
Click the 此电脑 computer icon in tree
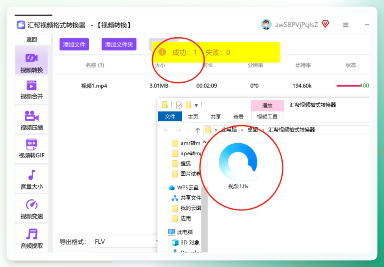171,232
